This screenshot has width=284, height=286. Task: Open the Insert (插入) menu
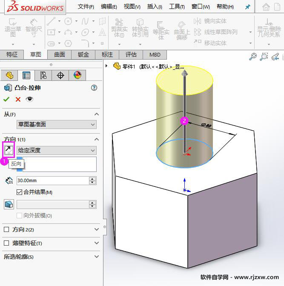[x=155, y=7]
